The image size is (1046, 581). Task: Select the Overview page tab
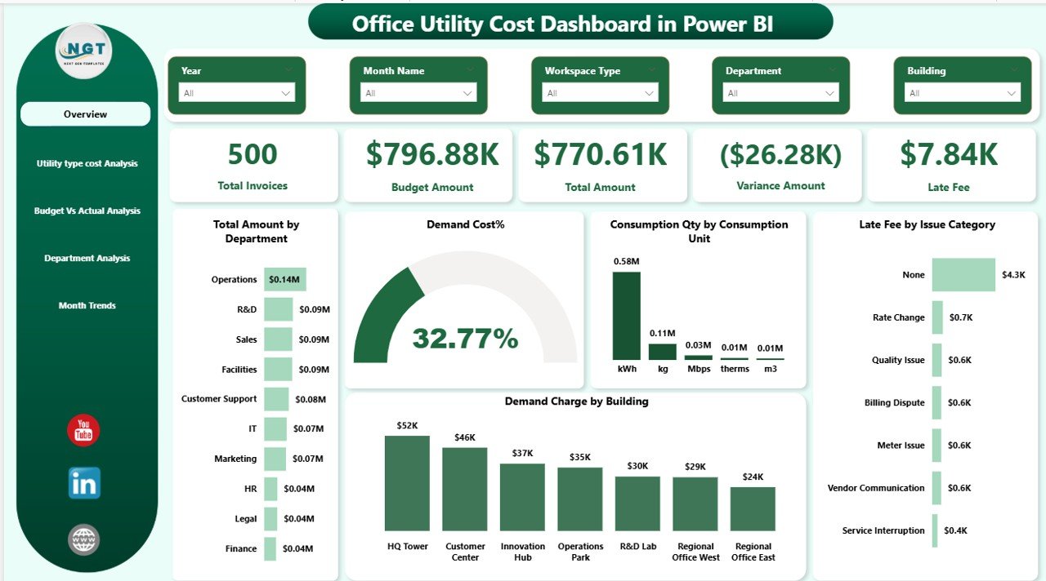pos(86,114)
